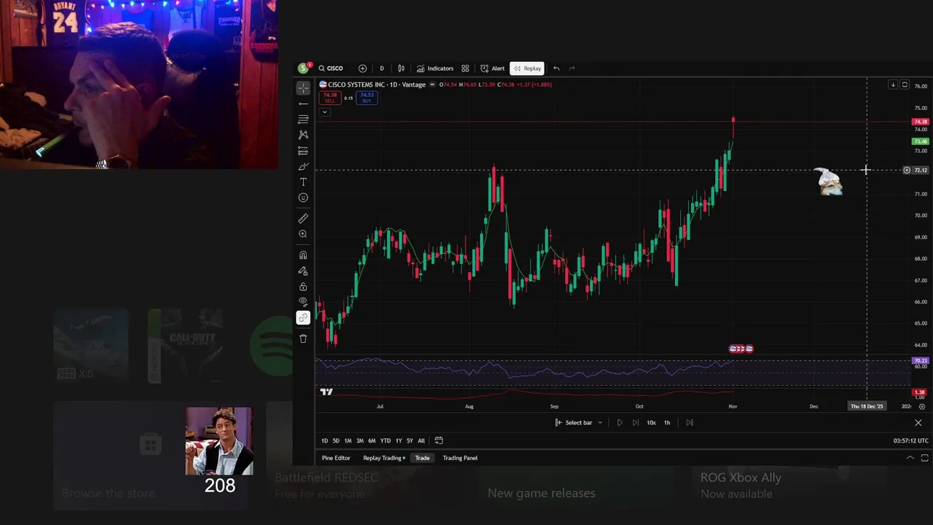Screen dimensions: 933x525
Task: Click the blue 74.53 BUY button
Action: (367, 98)
